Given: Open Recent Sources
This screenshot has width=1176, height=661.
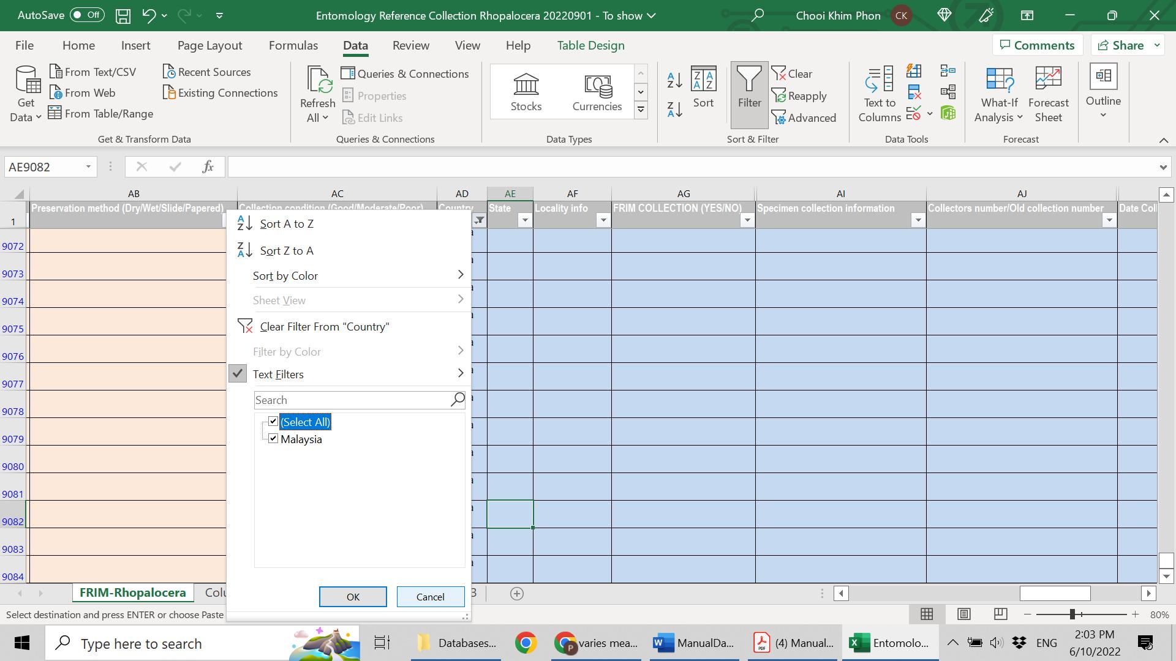Looking at the screenshot, I should point(207,72).
